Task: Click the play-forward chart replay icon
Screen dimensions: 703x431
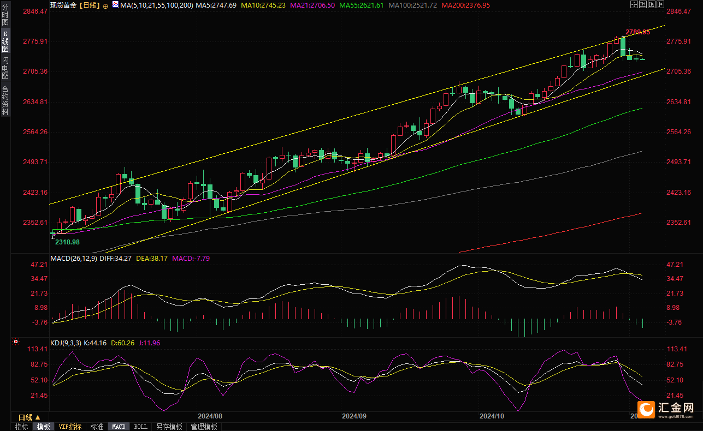Action: point(652,4)
